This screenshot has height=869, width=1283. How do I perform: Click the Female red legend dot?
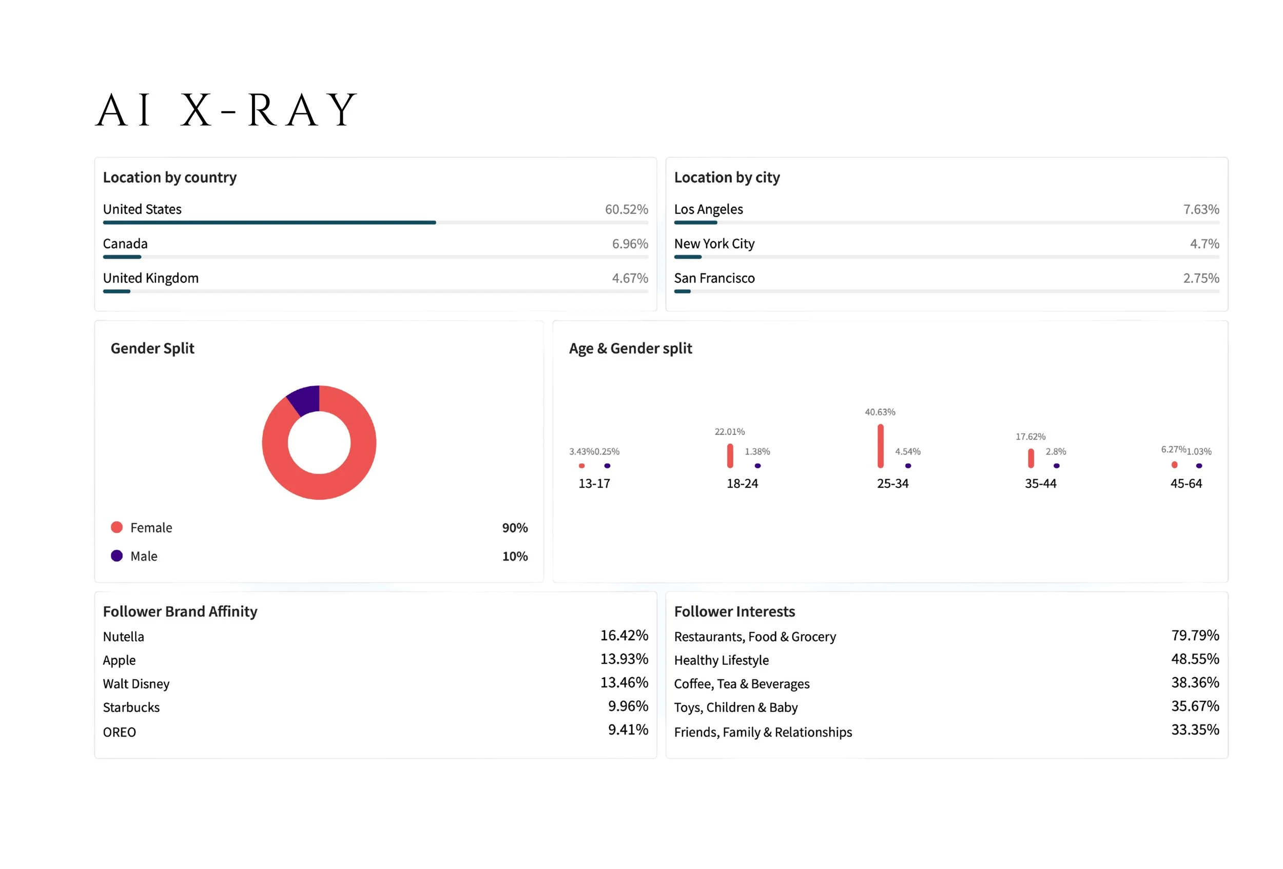click(x=116, y=527)
